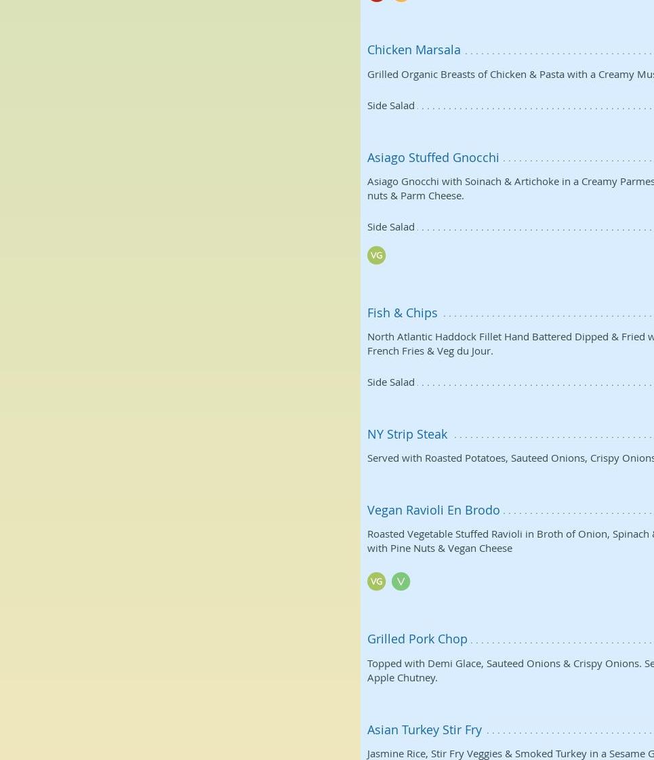
Task: Select the Asiago Stuffed Gnocchi heading
Action: click(433, 157)
